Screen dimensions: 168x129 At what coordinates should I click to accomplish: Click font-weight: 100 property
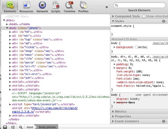[129, 72]
